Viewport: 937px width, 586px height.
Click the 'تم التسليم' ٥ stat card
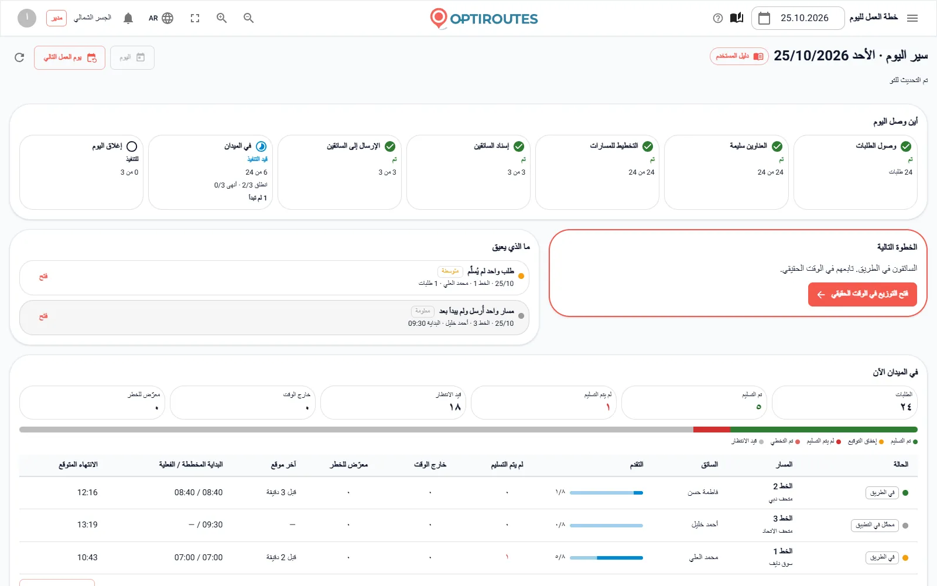(x=694, y=403)
